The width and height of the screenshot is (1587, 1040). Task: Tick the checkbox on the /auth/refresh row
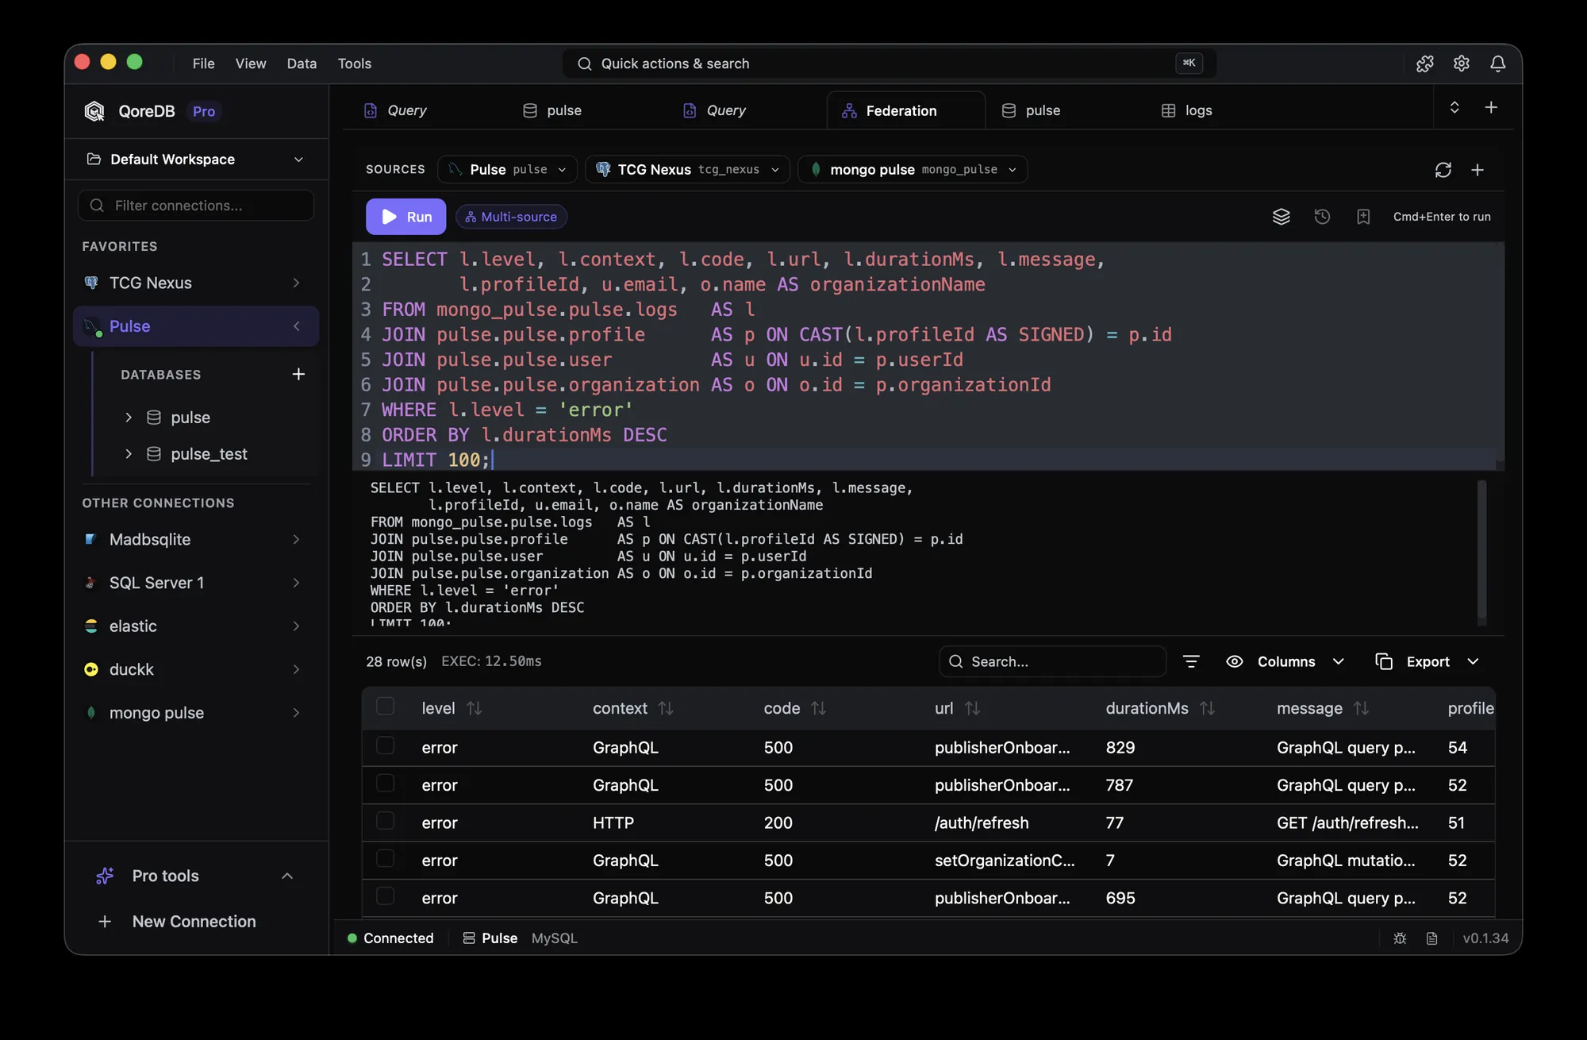385,821
